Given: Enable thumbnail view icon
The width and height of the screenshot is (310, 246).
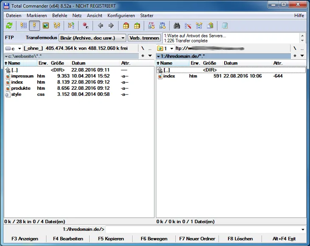Looking at the screenshot, I should coord(46,26).
